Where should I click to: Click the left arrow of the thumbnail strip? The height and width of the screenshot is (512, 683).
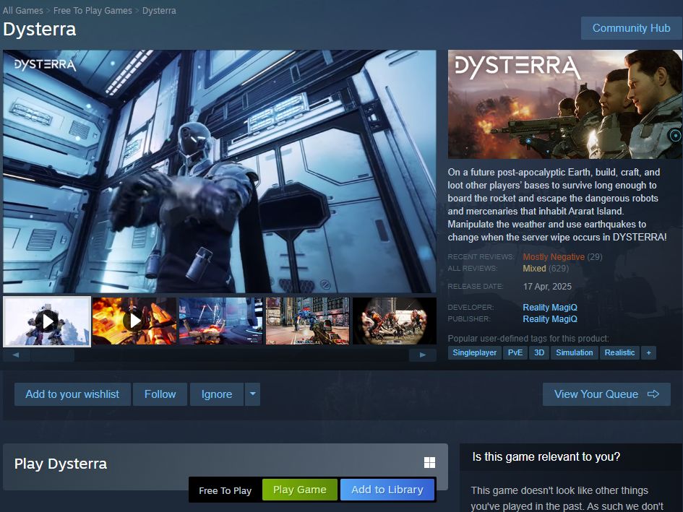tap(16, 355)
